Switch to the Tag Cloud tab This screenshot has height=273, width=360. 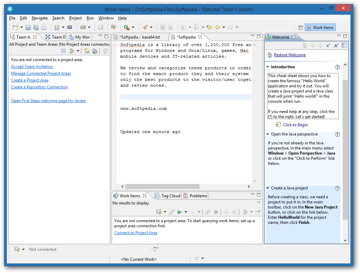[x=168, y=196]
